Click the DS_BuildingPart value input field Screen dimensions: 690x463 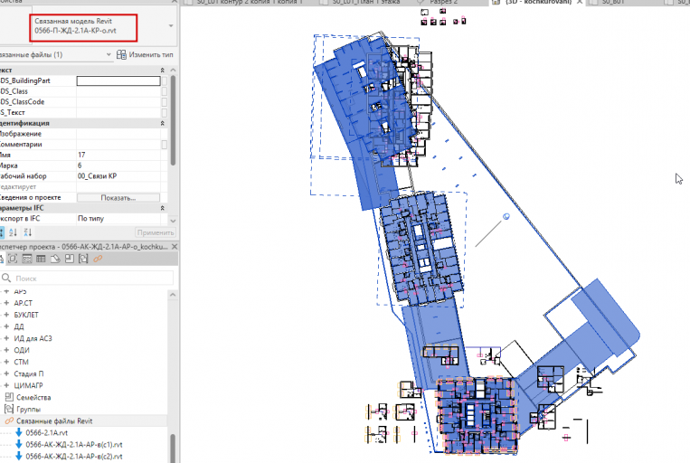118,80
